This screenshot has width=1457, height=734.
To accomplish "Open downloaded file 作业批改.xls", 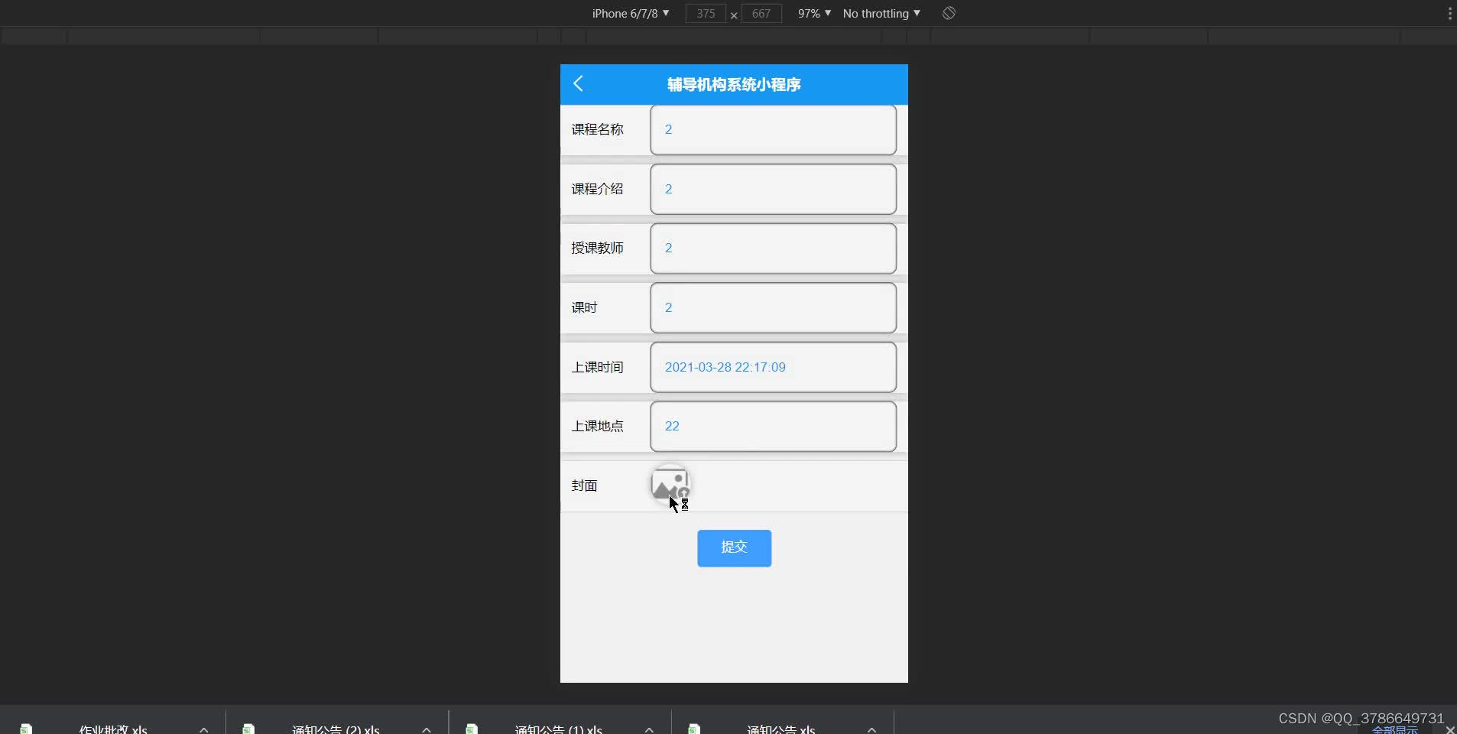I will [x=113, y=729].
